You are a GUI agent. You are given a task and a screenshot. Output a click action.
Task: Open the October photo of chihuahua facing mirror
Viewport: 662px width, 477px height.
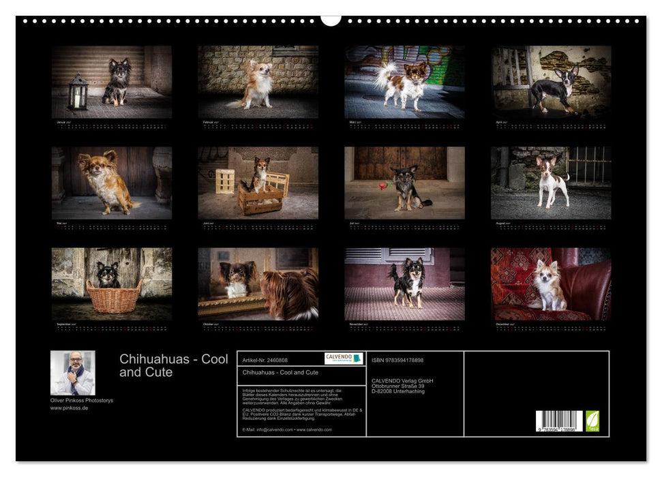[x=258, y=283]
